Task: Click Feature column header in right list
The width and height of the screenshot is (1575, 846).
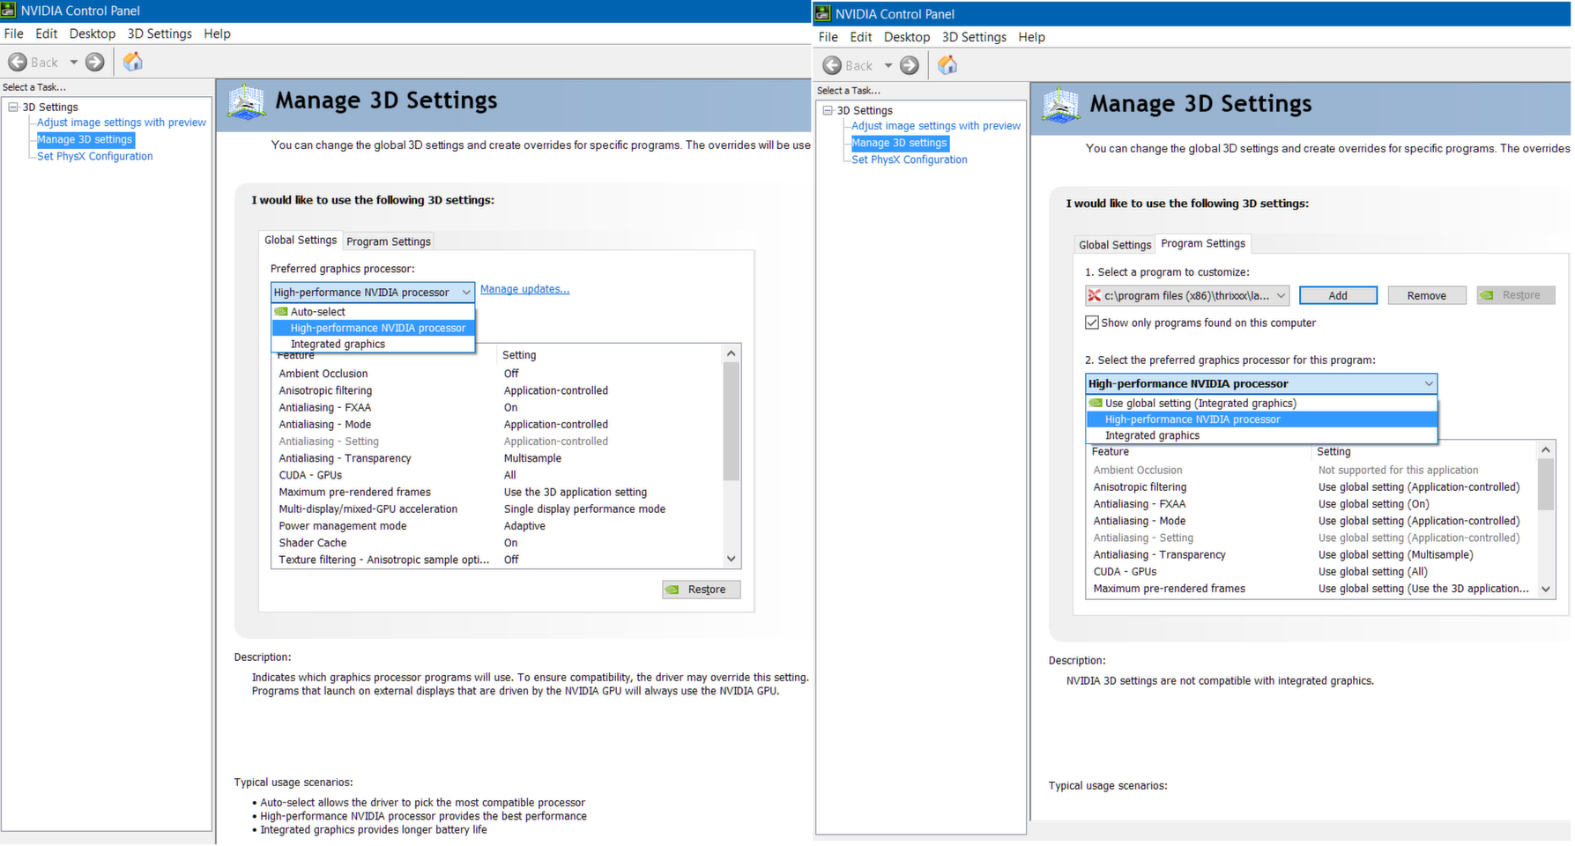Action: (1199, 451)
